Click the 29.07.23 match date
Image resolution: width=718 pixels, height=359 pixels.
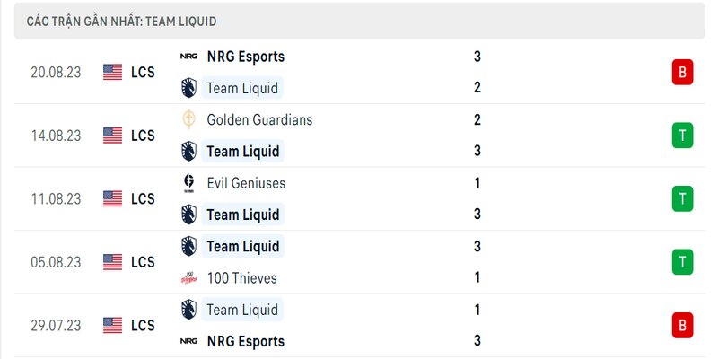(56, 326)
